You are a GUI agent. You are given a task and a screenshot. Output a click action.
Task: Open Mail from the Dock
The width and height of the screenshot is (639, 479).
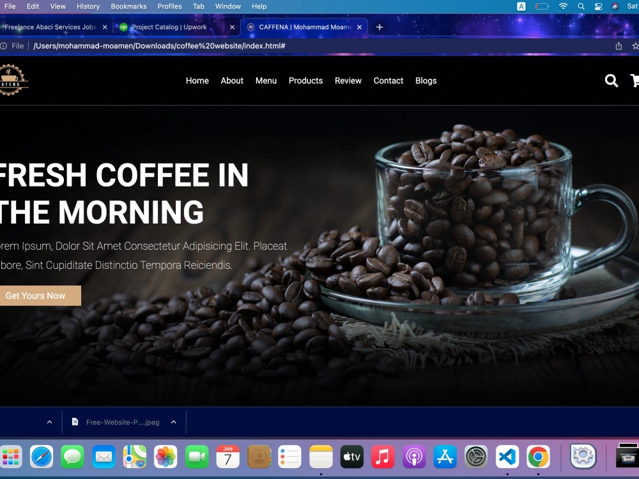pyautogui.click(x=104, y=457)
